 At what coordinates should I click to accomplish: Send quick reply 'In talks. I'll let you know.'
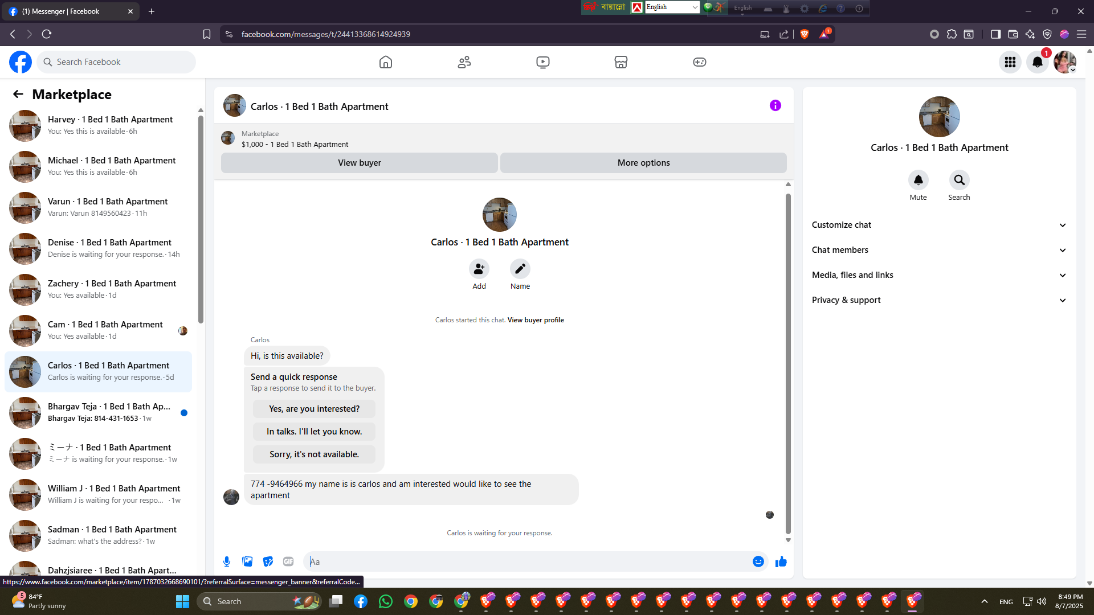tap(315, 432)
